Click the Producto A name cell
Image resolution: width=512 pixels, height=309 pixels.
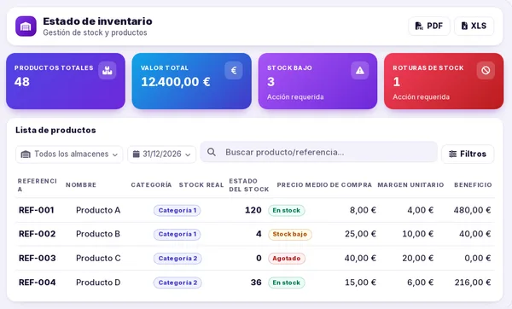[x=98, y=210]
